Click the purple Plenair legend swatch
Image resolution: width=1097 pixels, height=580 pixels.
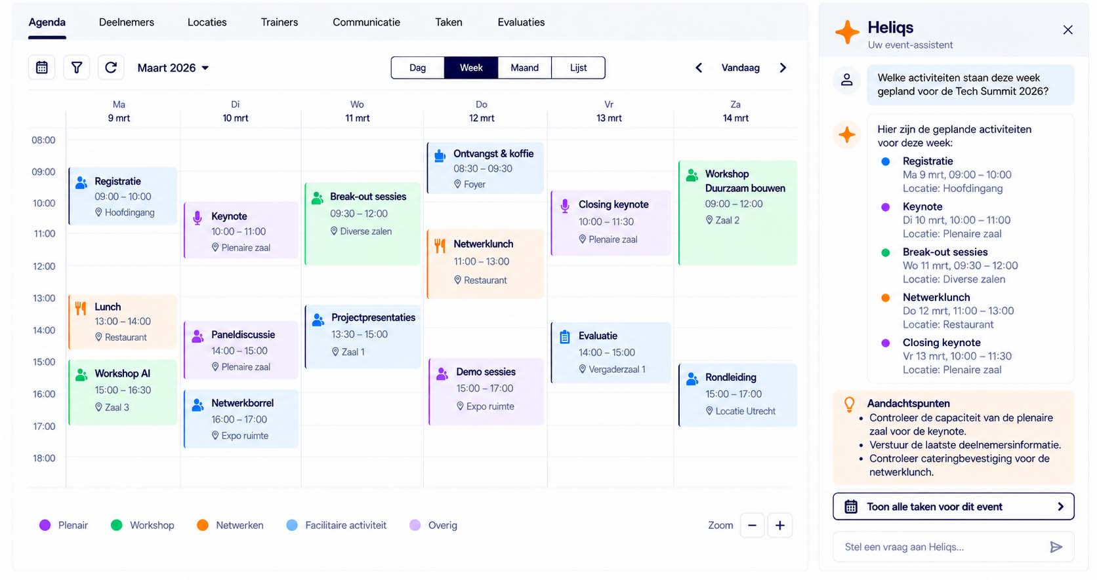point(45,525)
